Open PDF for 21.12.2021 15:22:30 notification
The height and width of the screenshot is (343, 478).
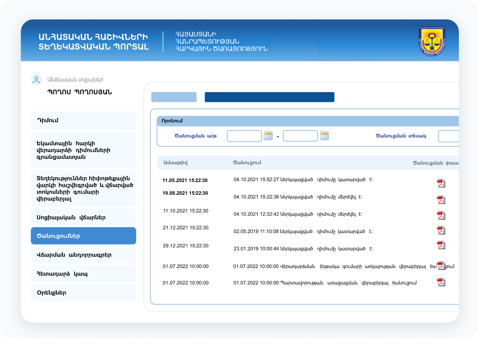click(x=441, y=230)
